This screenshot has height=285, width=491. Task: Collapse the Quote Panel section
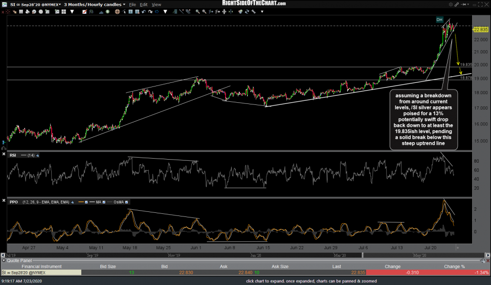3,259
